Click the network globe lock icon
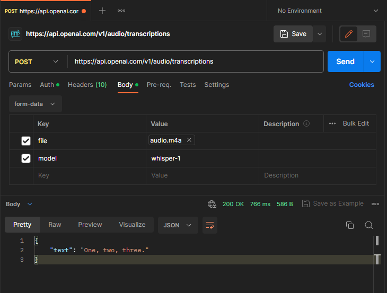 coord(212,204)
